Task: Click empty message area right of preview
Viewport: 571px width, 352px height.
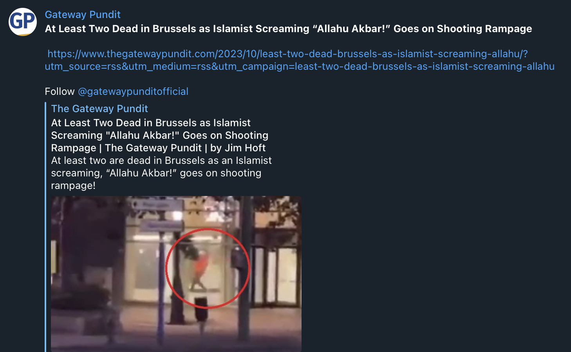Action: point(431,235)
